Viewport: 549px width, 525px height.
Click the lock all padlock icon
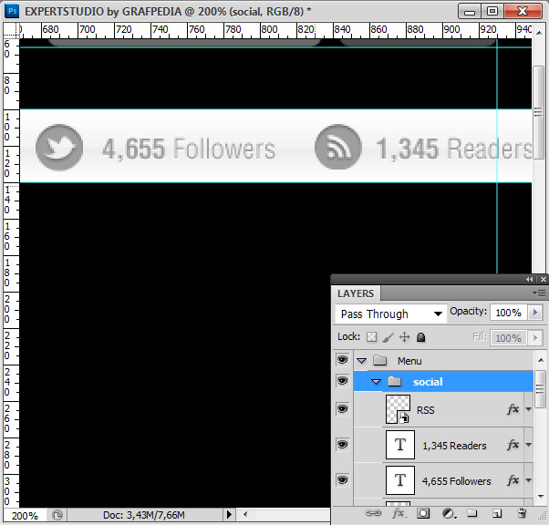421,337
